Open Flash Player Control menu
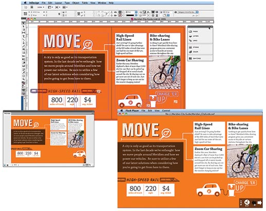This screenshot has height=211, width=266. pos(166,111)
